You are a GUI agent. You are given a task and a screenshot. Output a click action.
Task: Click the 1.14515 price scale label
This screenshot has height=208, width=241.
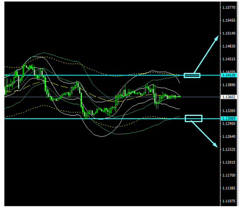229,59
